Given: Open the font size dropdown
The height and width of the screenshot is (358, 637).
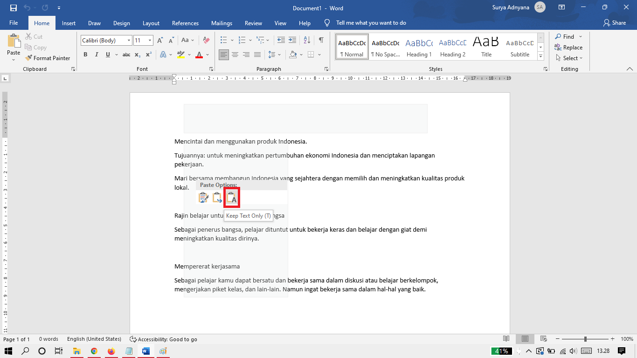Looking at the screenshot, I should pos(150,41).
